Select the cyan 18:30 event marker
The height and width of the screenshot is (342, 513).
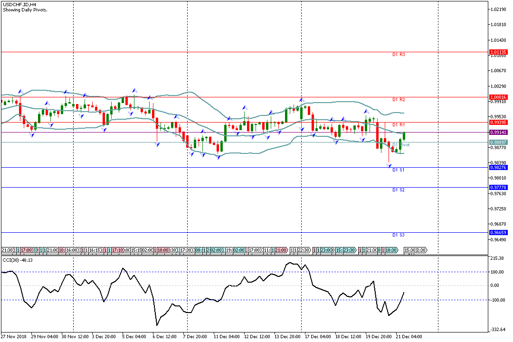click(x=391, y=250)
